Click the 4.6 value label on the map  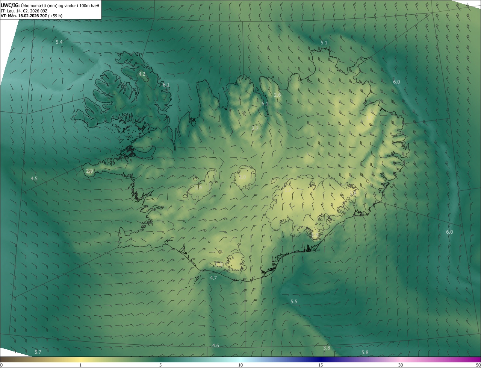tap(216, 345)
